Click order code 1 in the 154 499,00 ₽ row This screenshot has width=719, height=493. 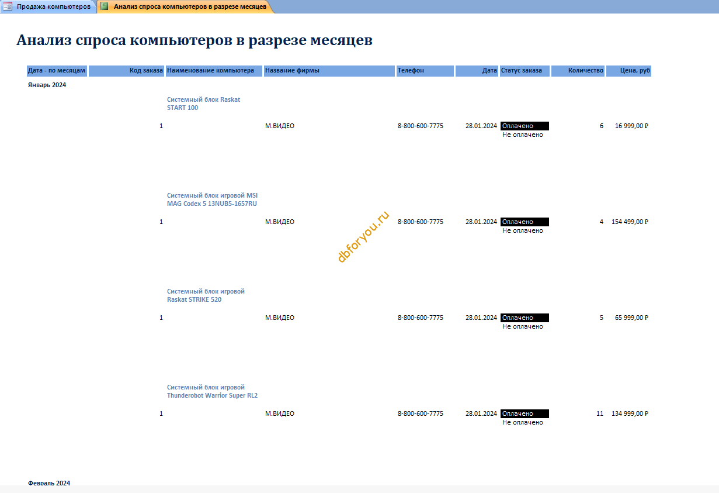click(161, 222)
